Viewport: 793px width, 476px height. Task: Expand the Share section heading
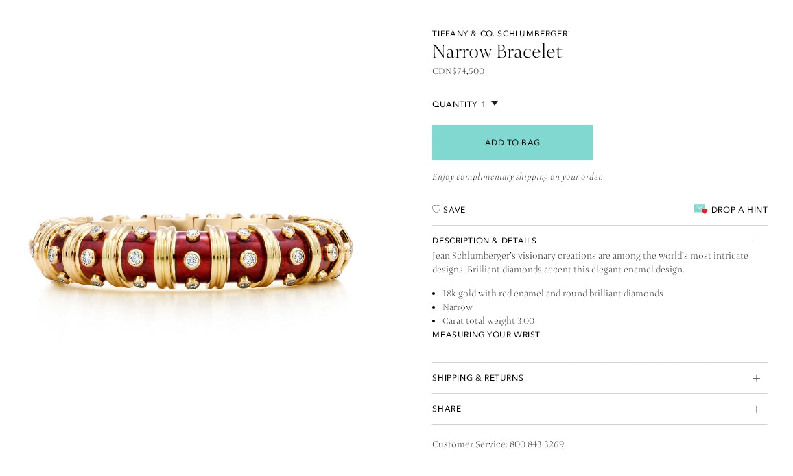click(447, 409)
